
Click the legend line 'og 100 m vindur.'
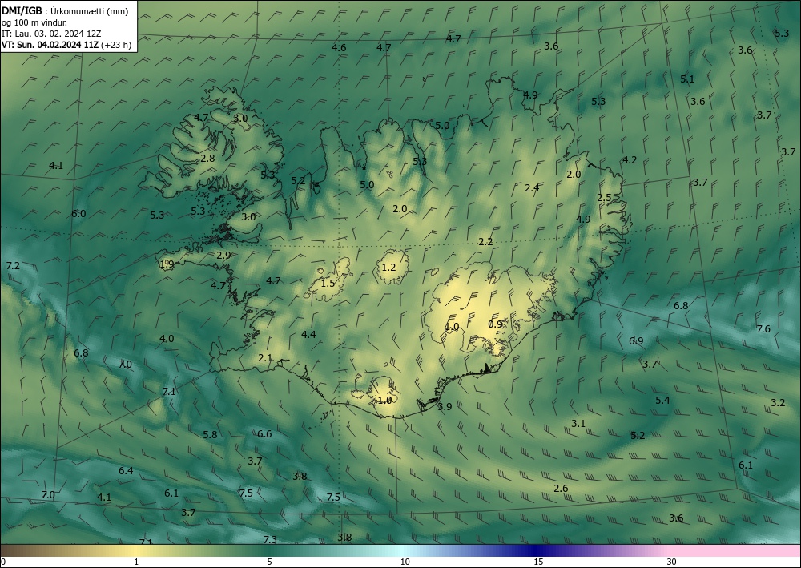point(34,22)
